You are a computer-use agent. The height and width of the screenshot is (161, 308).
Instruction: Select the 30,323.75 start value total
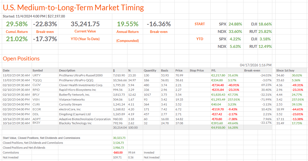[x=119, y=138]
